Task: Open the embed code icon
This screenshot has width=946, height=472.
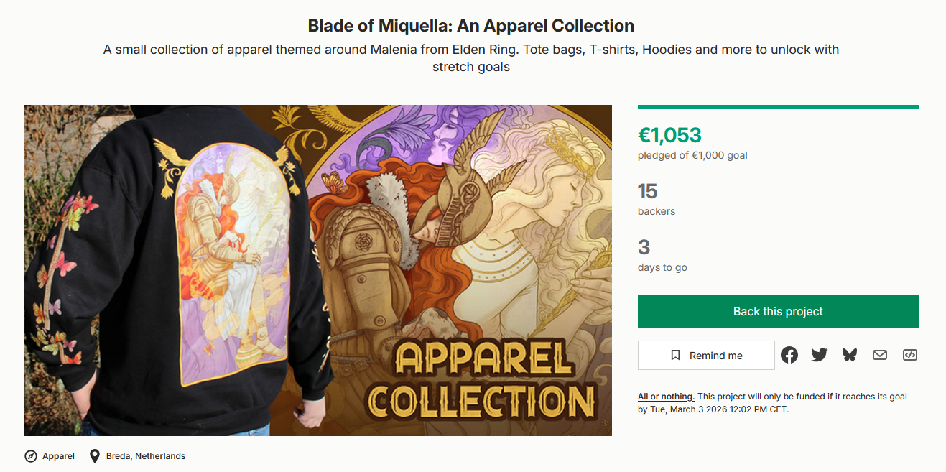Action: [x=910, y=355]
